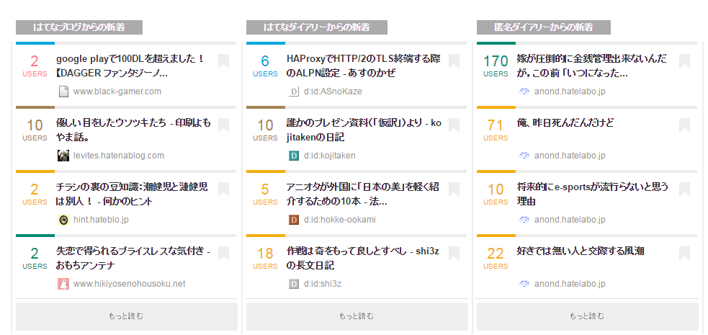Click the levites.hatenablog.com site favicon
708x335 pixels.
coord(63,156)
